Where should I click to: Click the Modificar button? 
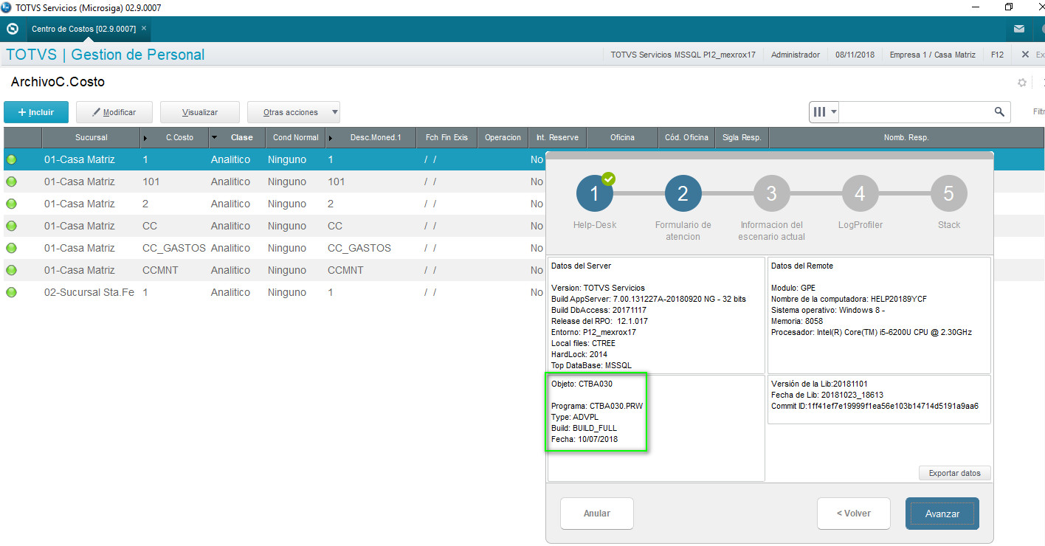pos(114,112)
